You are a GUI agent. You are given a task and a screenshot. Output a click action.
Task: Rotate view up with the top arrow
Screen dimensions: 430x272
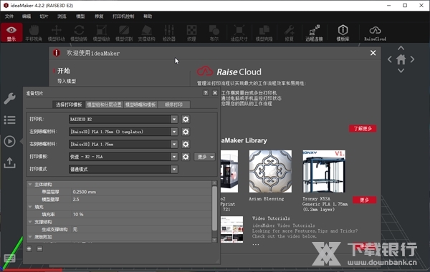[x=401, y=48]
